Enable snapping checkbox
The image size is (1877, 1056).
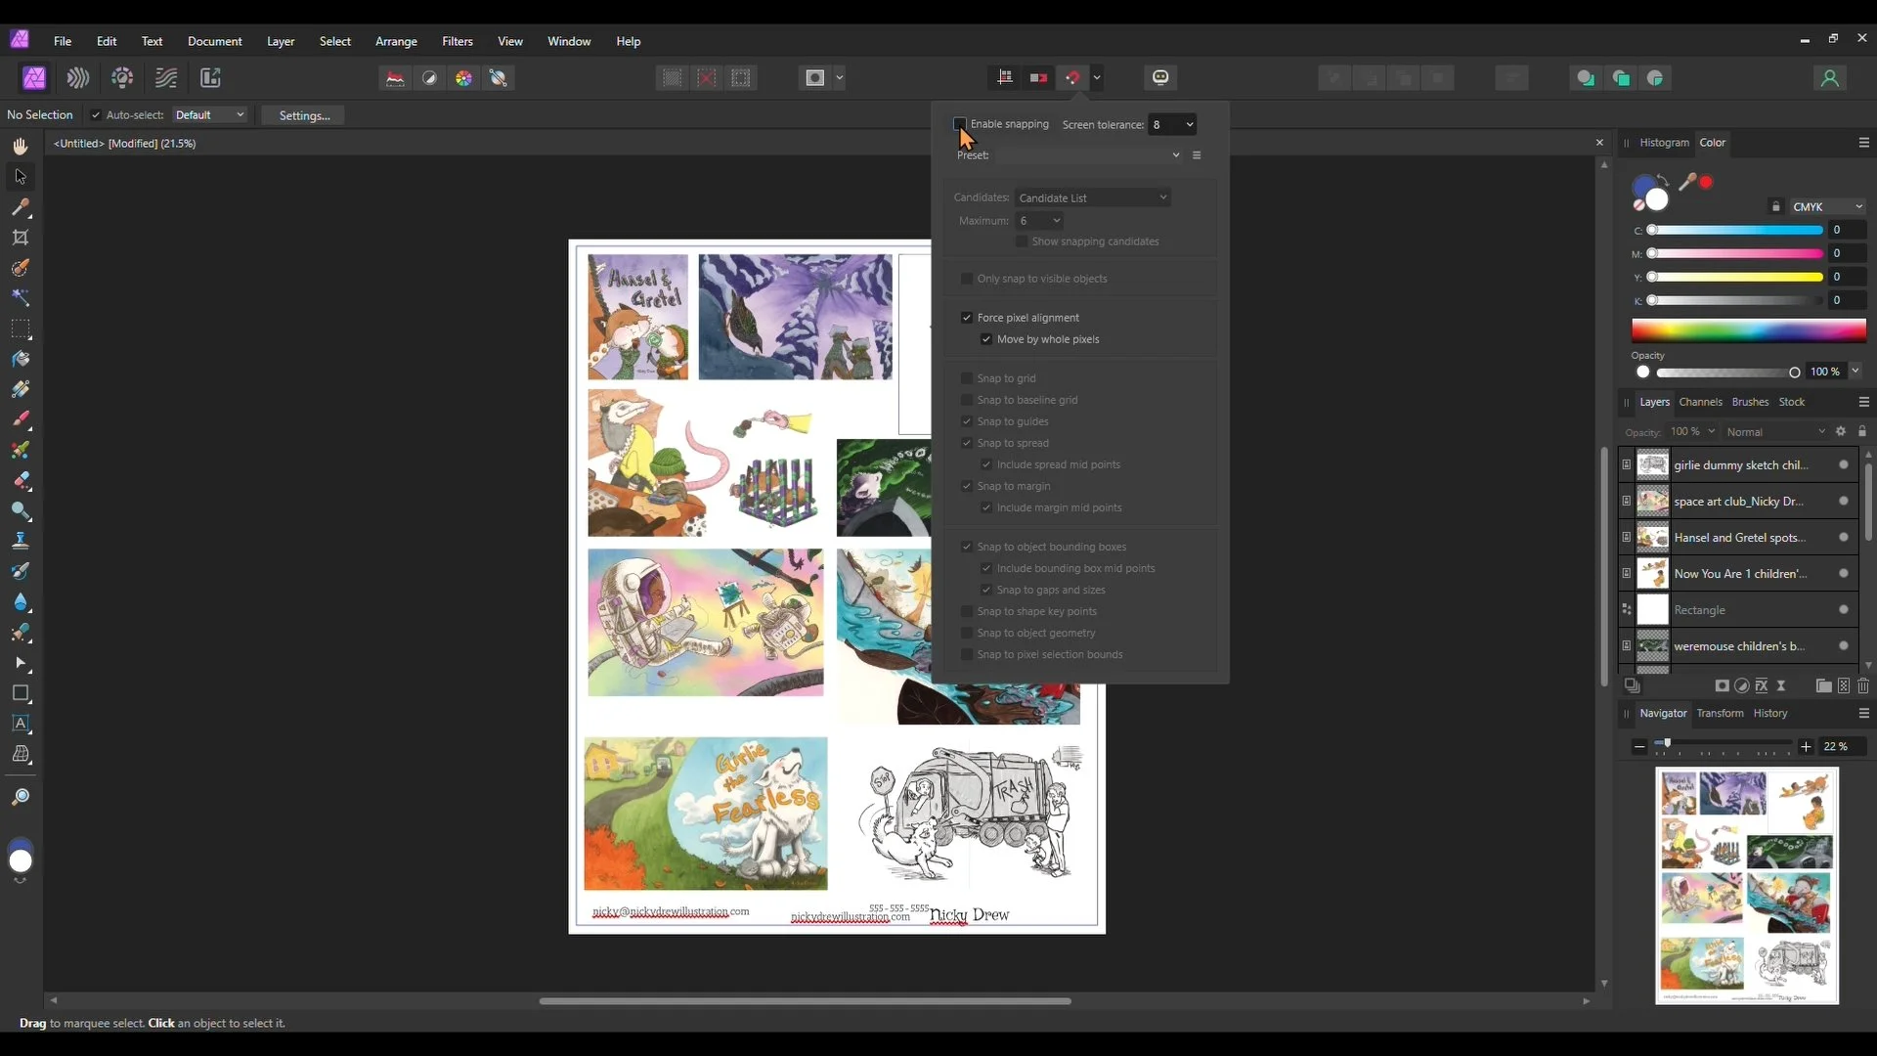(x=960, y=124)
